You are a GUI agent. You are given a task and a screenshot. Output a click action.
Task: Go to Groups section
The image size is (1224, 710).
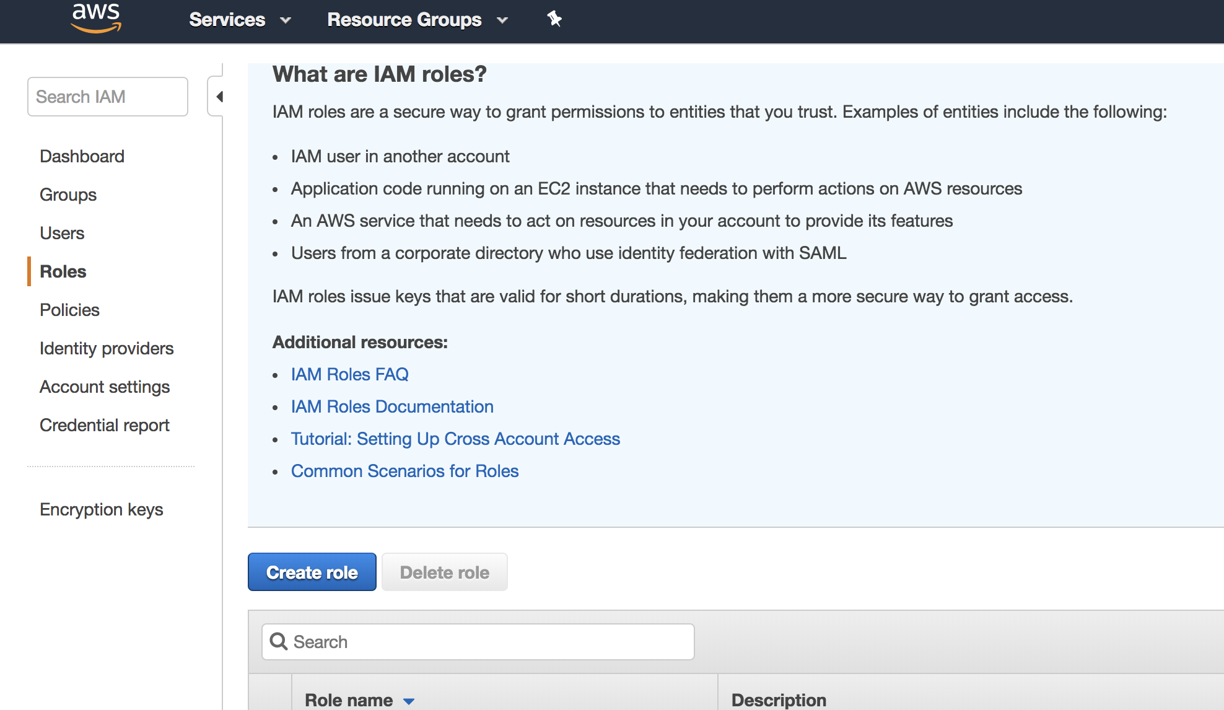pos(68,195)
